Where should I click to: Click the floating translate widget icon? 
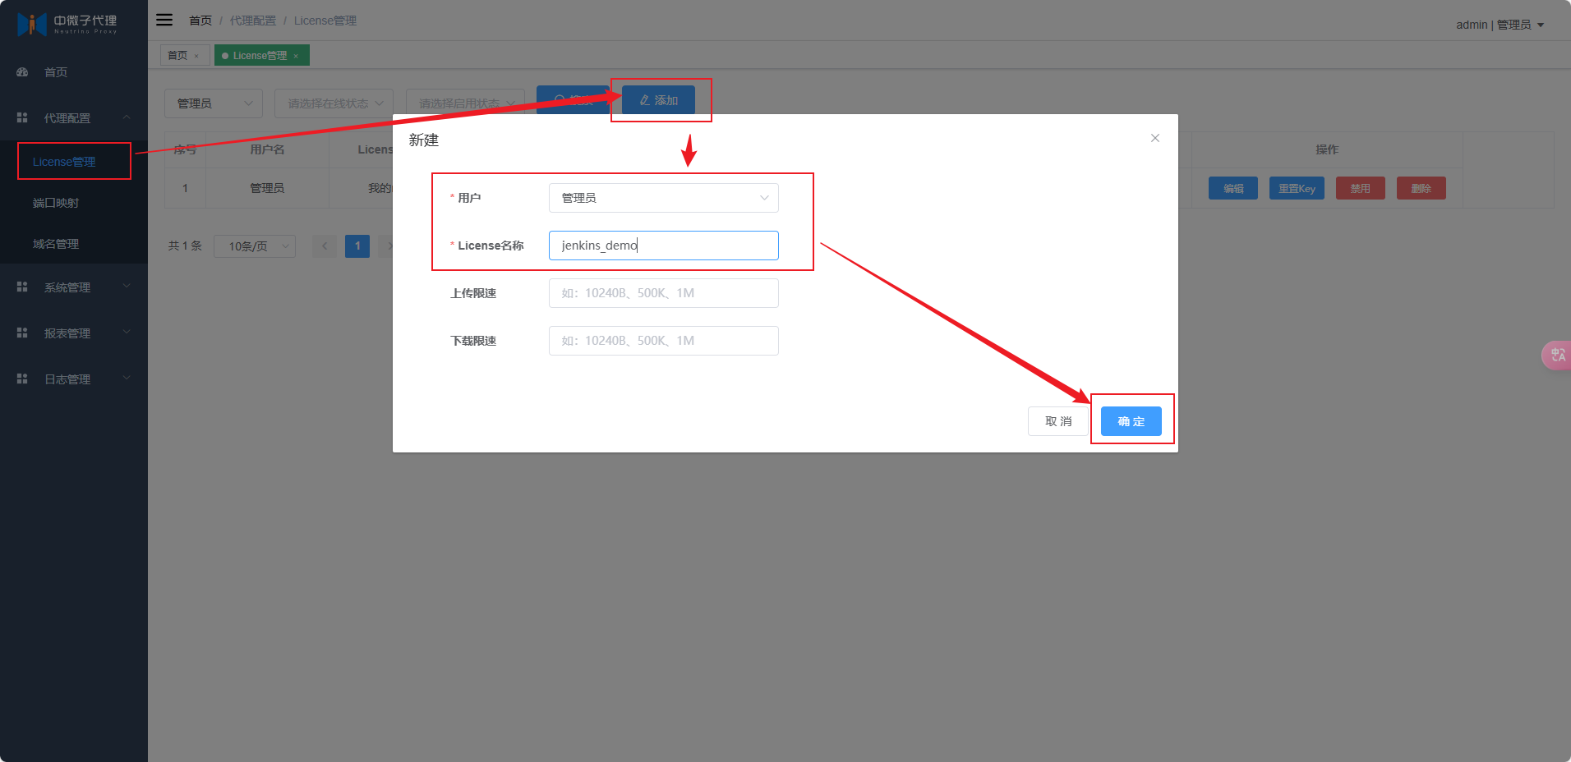pyautogui.click(x=1556, y=356)
